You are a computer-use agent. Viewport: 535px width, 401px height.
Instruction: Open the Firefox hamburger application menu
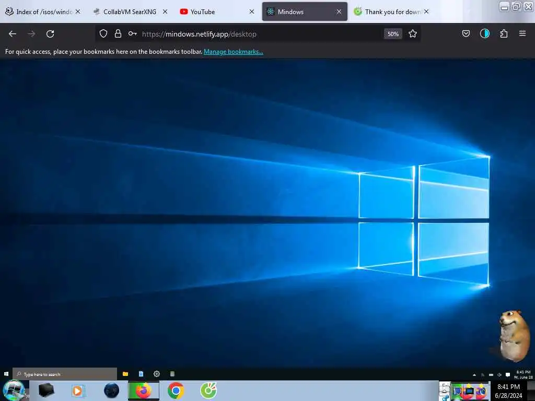522,33
